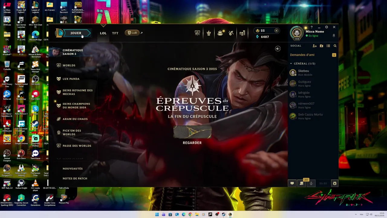The width and height of the screenshot is (387, 218).
Task: Show hidden tray icons chevron
Action: point(356,214)
